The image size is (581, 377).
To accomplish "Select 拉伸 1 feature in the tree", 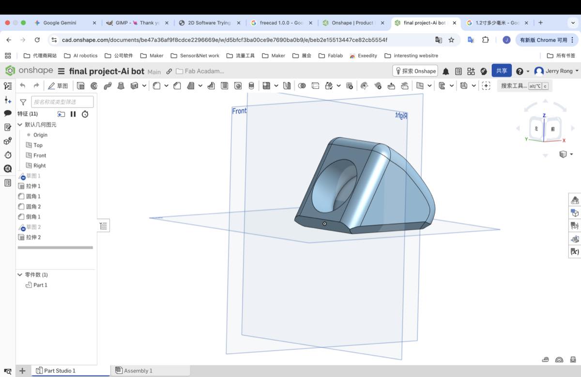I will click(x=33, y=186).
